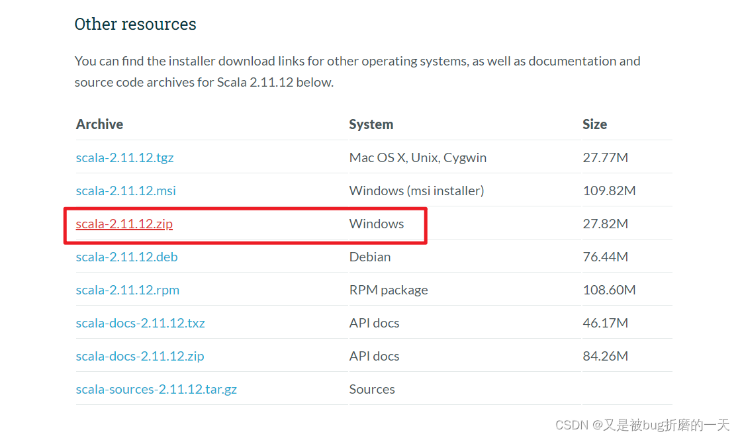Select size value 27.77M

point(605,157)
